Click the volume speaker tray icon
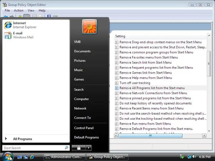 coord(194,156)
